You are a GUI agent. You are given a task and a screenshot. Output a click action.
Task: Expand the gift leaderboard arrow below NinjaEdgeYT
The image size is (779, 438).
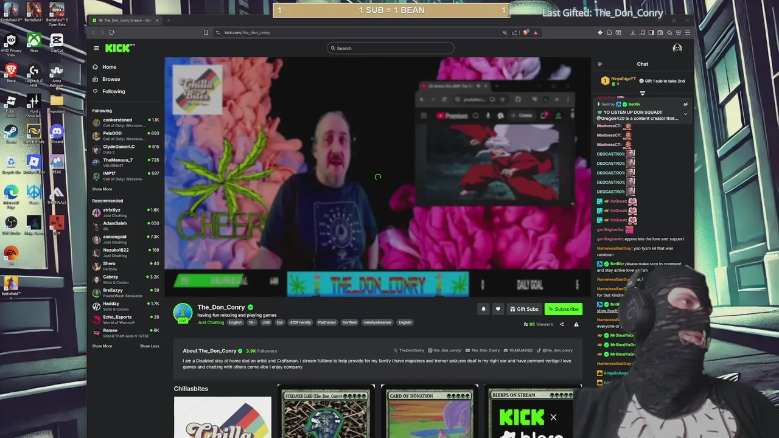643,94
